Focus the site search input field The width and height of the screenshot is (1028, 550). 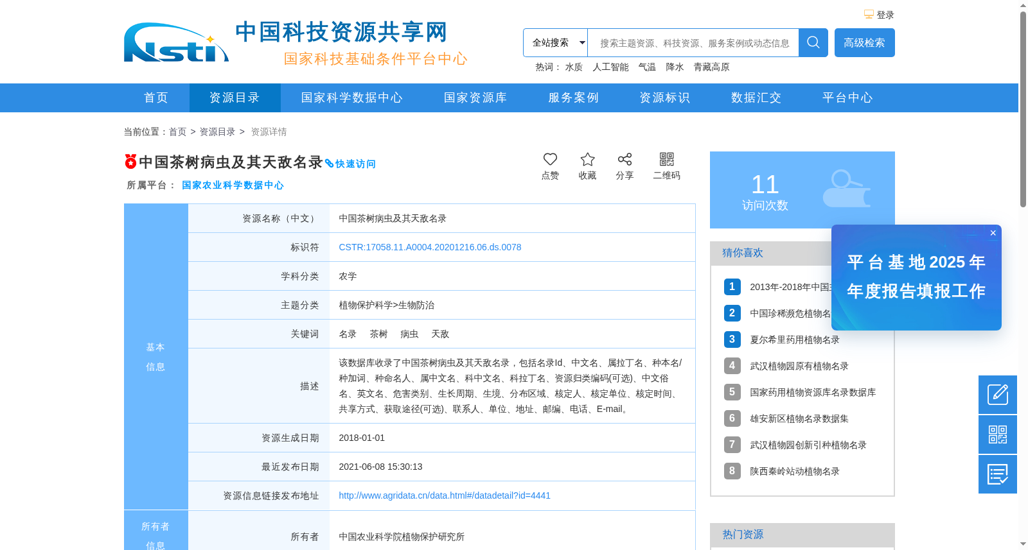pos(693,42)
